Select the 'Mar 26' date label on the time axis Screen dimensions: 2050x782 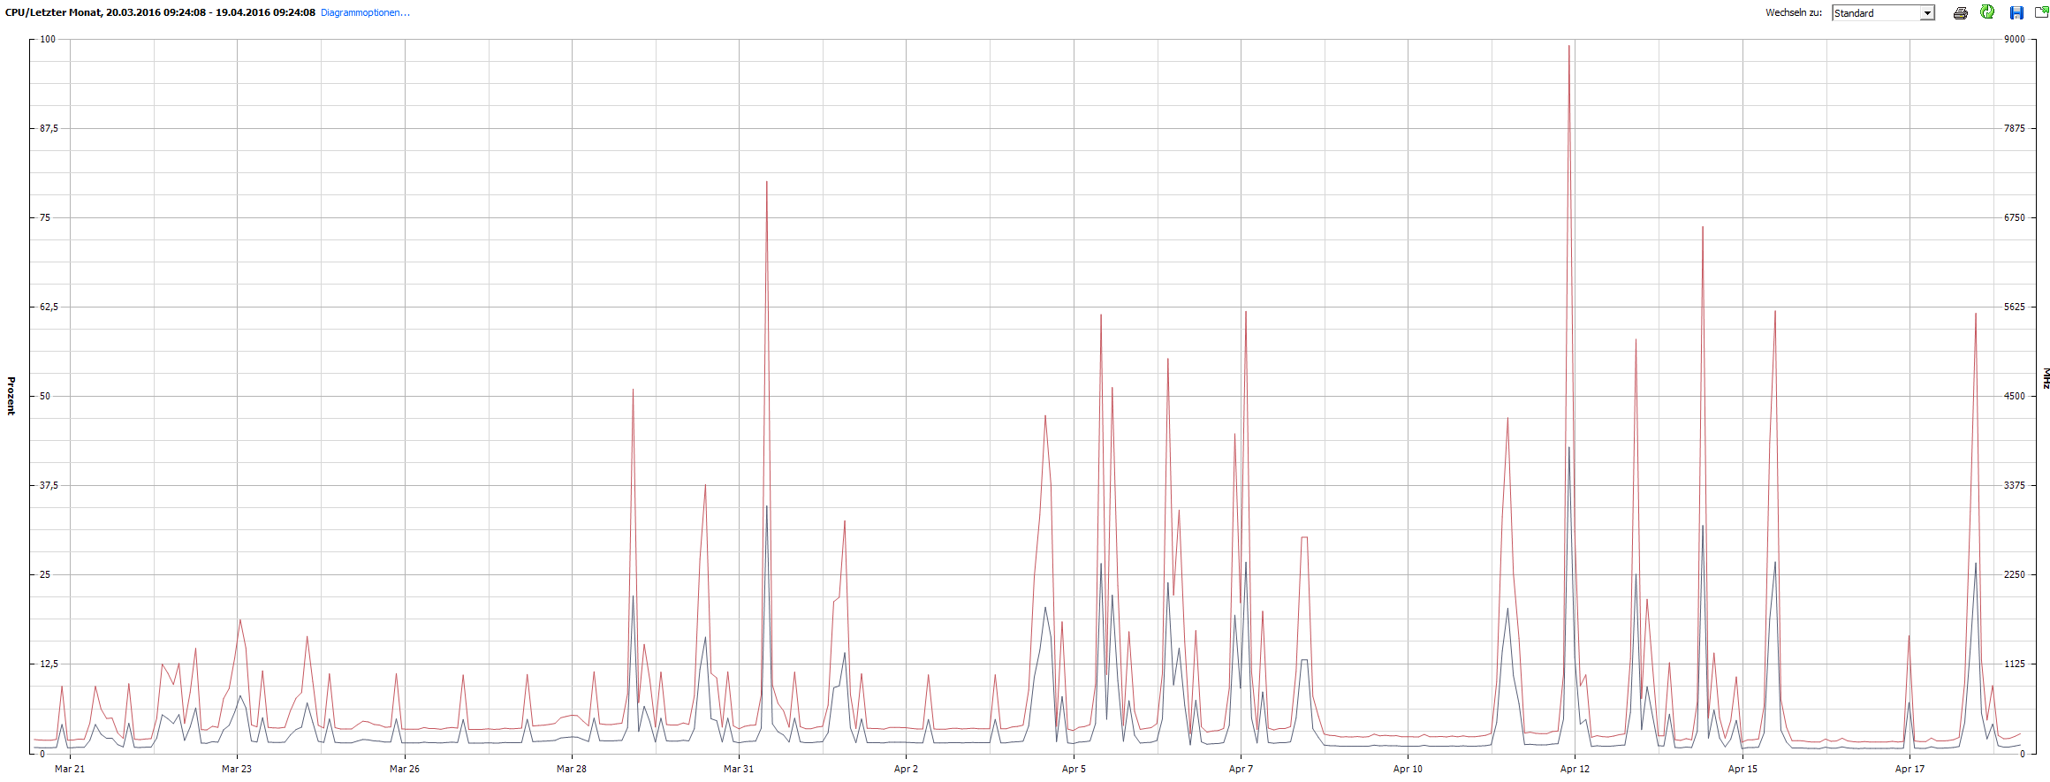tap(405, 769)
